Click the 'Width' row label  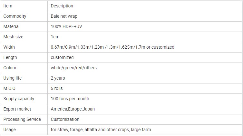tap(9, 47)
